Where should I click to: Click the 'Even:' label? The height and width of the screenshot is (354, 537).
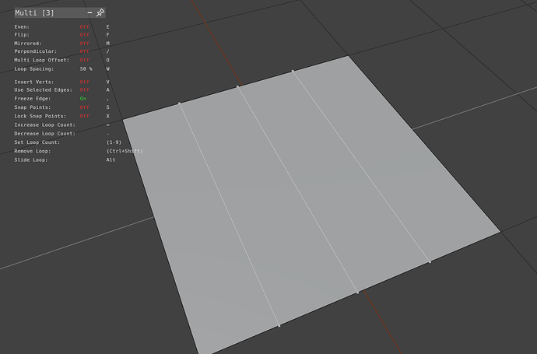pyautogui.click(x=22, y=26)
